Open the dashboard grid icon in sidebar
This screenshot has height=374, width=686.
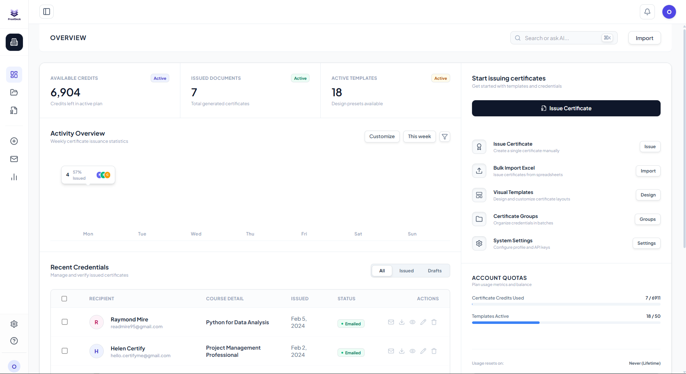click(x=14, y=74)
